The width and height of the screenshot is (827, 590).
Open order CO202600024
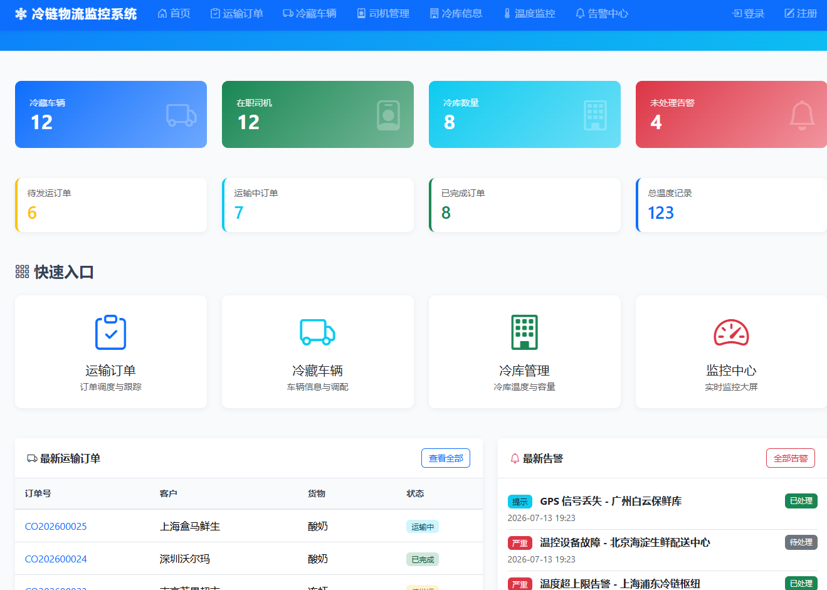(x=56, y=559)
